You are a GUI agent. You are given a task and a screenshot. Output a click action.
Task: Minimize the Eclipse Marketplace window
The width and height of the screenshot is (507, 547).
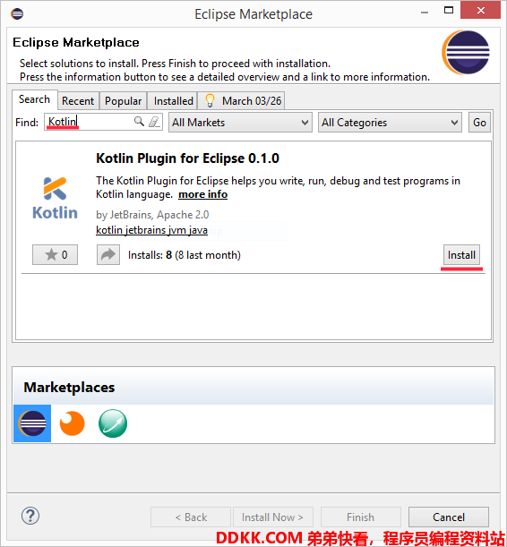[425, 13]
